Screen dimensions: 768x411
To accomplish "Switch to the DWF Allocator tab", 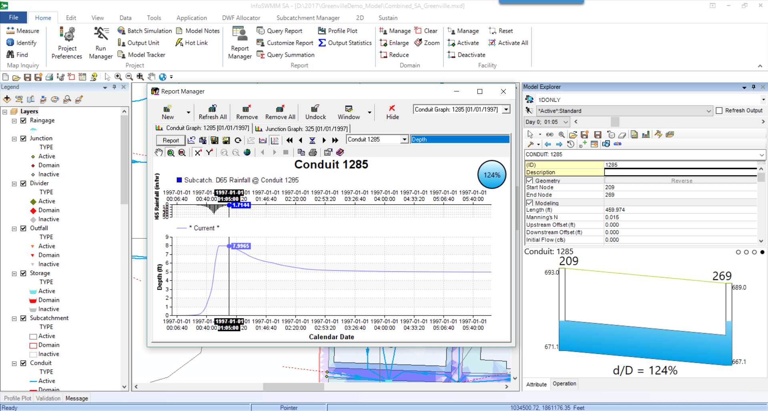I will pos(241,18).
